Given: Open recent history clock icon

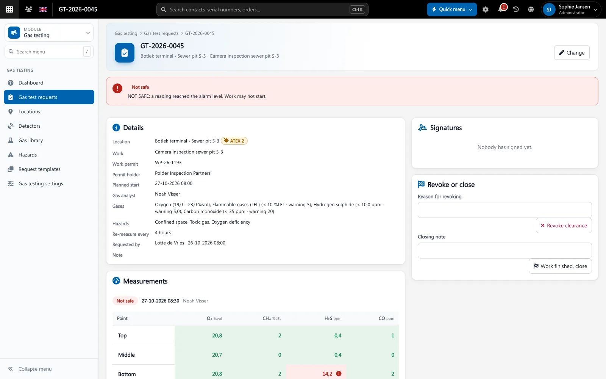Looking at the screenshot, I should (516, 9).
